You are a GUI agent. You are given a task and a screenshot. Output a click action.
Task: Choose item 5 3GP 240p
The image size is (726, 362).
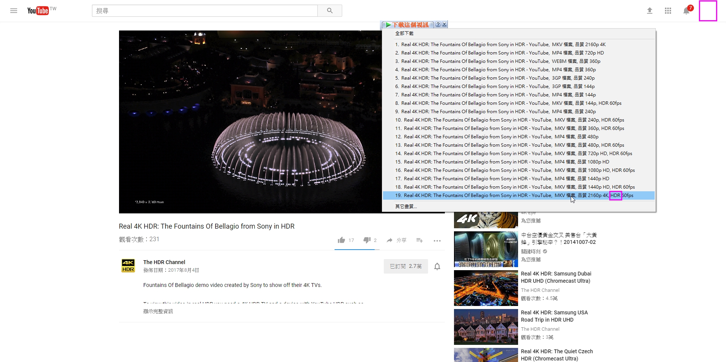tap(519, 78)
